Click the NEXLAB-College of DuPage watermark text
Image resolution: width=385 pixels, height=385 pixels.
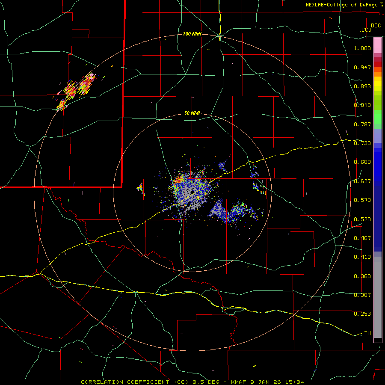(x=342, y=5)
